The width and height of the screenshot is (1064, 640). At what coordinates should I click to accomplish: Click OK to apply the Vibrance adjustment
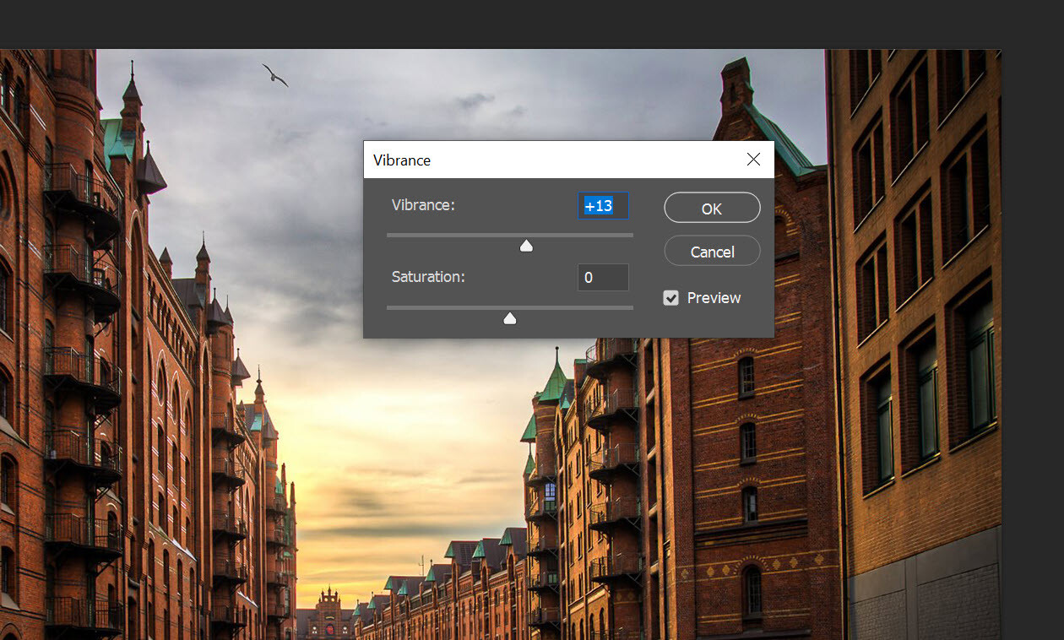(712, 208)
